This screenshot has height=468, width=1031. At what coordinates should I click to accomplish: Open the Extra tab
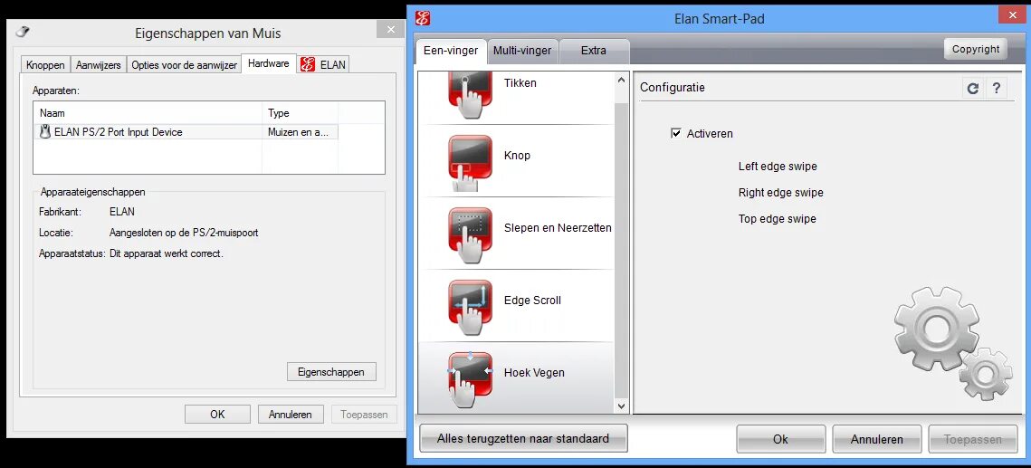coord(594,51)
